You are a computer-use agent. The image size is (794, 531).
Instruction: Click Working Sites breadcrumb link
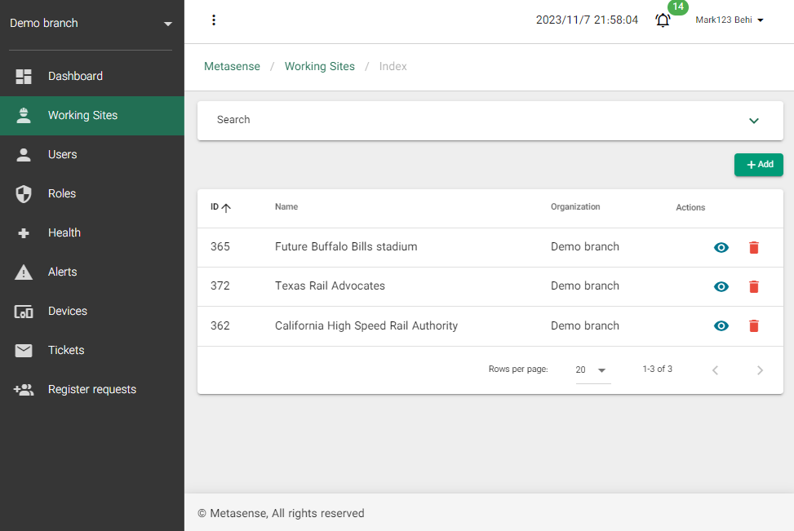pos(320,67)
